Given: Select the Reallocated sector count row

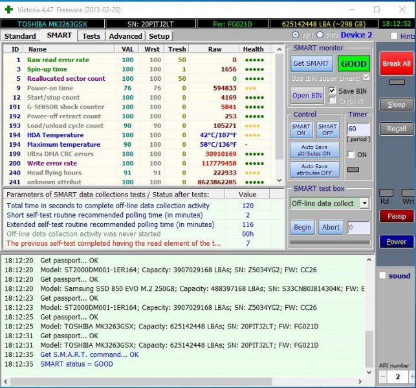Looking at the screenshot, I should [x=65, y=78].
